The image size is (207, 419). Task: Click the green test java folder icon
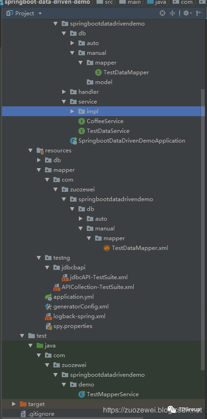tap(40, 346)
